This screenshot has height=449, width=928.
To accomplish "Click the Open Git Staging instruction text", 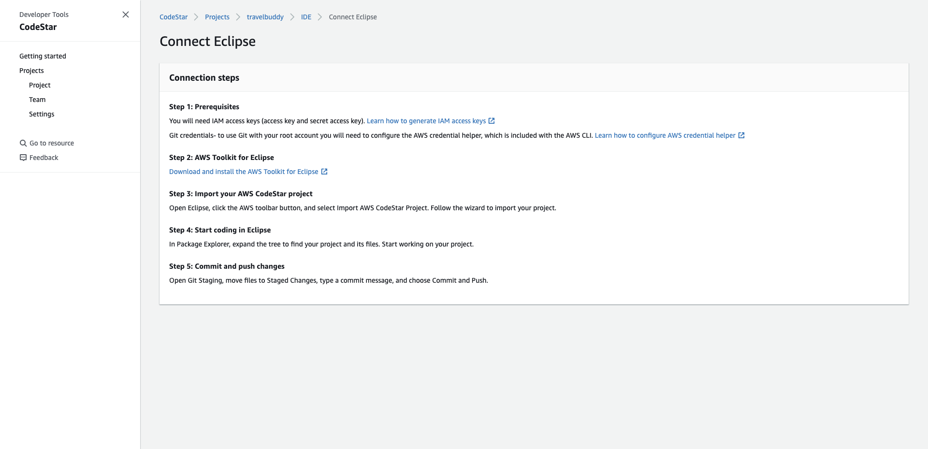I will coord(329,280).
